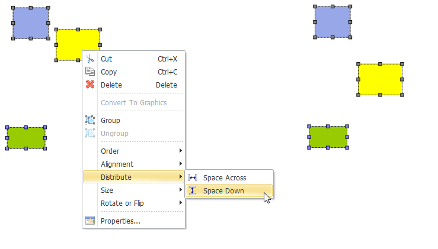Click the Group shapes icon
Viewport: 438px width, 249px height.
90,120
